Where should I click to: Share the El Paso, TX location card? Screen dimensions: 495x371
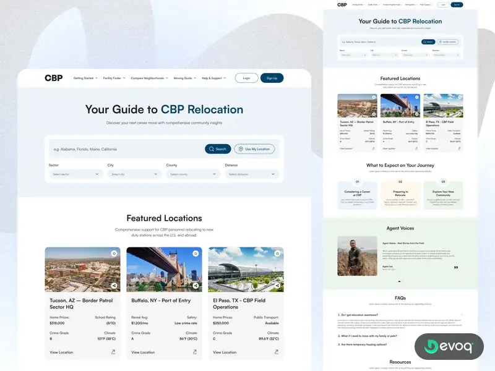(277, 286)
